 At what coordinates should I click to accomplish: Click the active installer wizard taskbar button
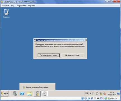click(x=45, y=93)
